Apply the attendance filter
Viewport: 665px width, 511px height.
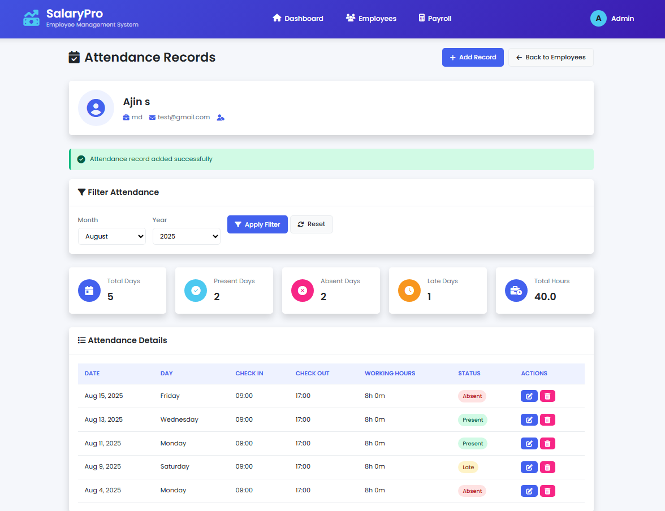pyautogui.click(x=257, y=224)
